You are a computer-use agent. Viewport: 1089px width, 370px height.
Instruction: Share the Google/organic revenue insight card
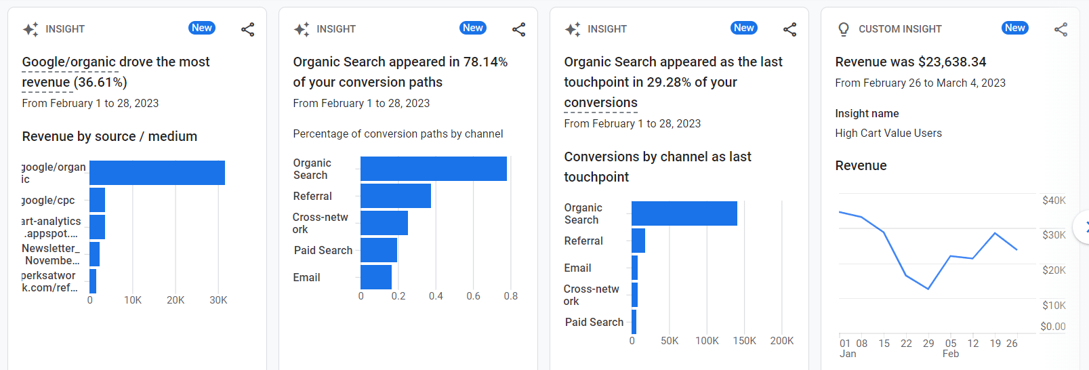248,29
